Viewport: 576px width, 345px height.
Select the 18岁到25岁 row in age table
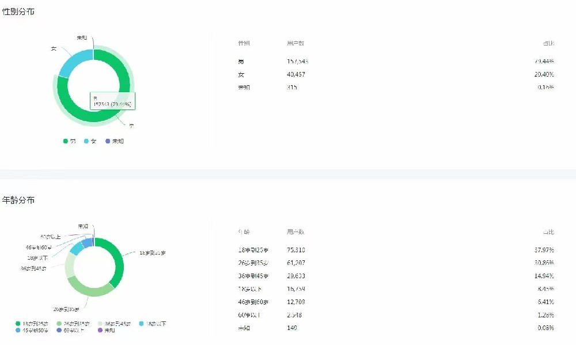(x=396, y=250)
